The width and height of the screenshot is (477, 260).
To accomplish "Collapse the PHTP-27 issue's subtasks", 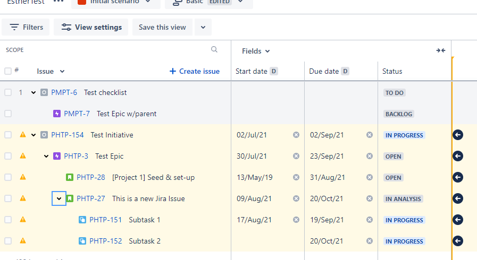I will (x=59, y=198).
